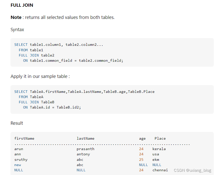Click the 'prasanth' cell in results
The width and height of the screenshot is (215, 175).
pyautogui.click(x=86, y=149)
